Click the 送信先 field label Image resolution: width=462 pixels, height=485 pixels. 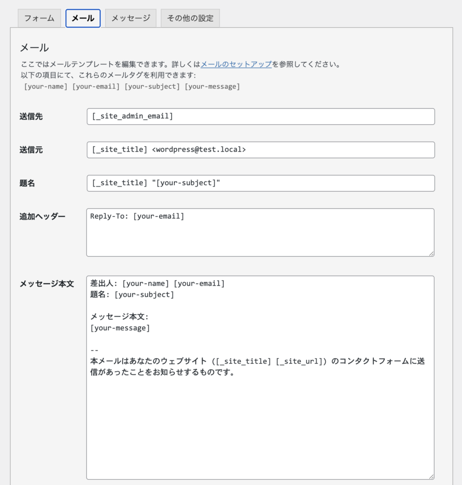(x=31, y=117)
